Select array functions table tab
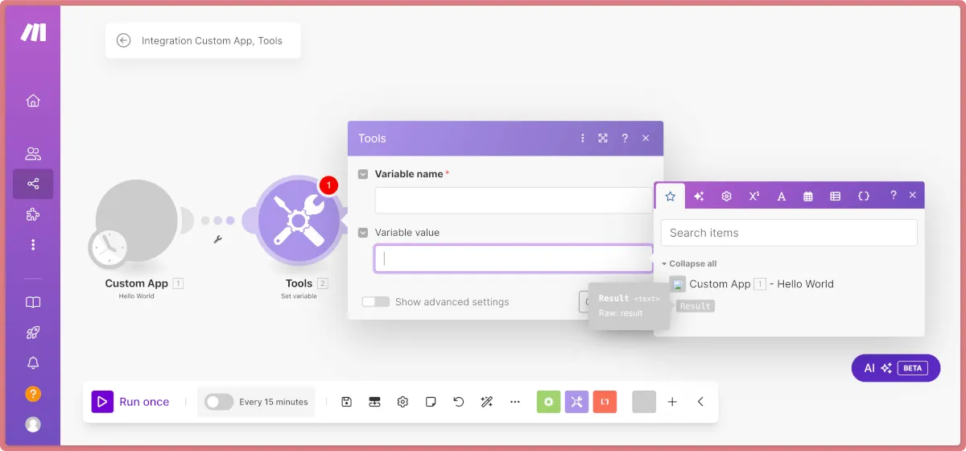 (x=836, y=196)
